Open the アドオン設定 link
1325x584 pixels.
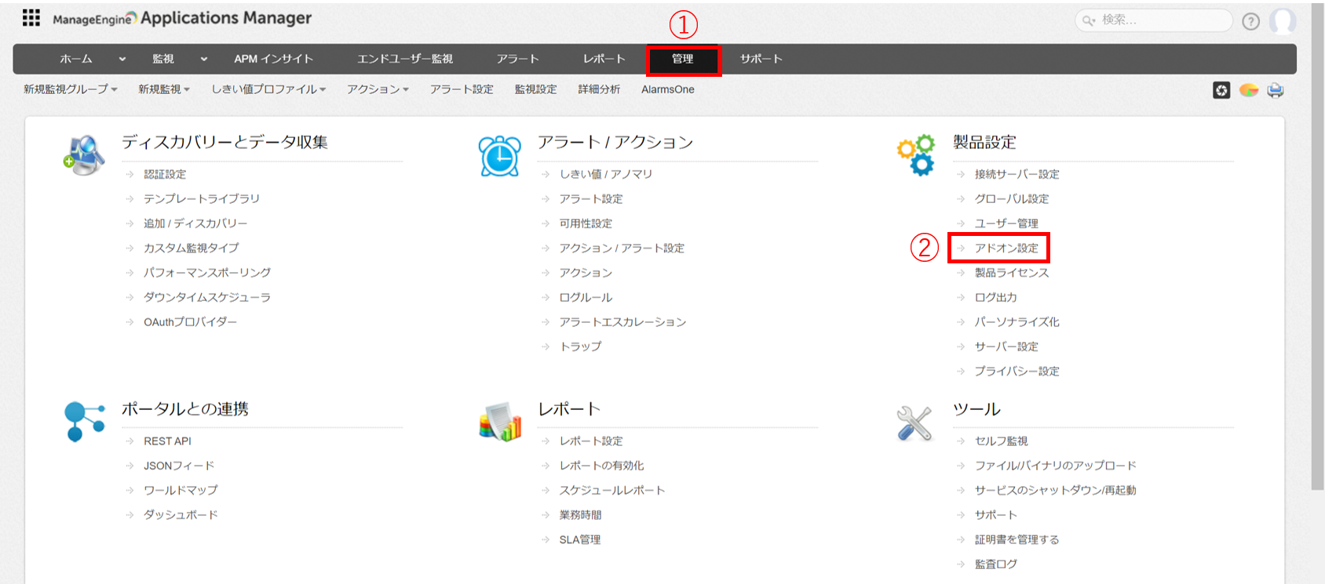click(x=1006, y=248)
